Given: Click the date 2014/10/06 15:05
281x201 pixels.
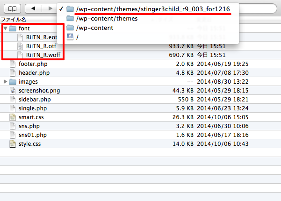Looking at the screenshot, I should pyautogui.click(x=223, y=117).
